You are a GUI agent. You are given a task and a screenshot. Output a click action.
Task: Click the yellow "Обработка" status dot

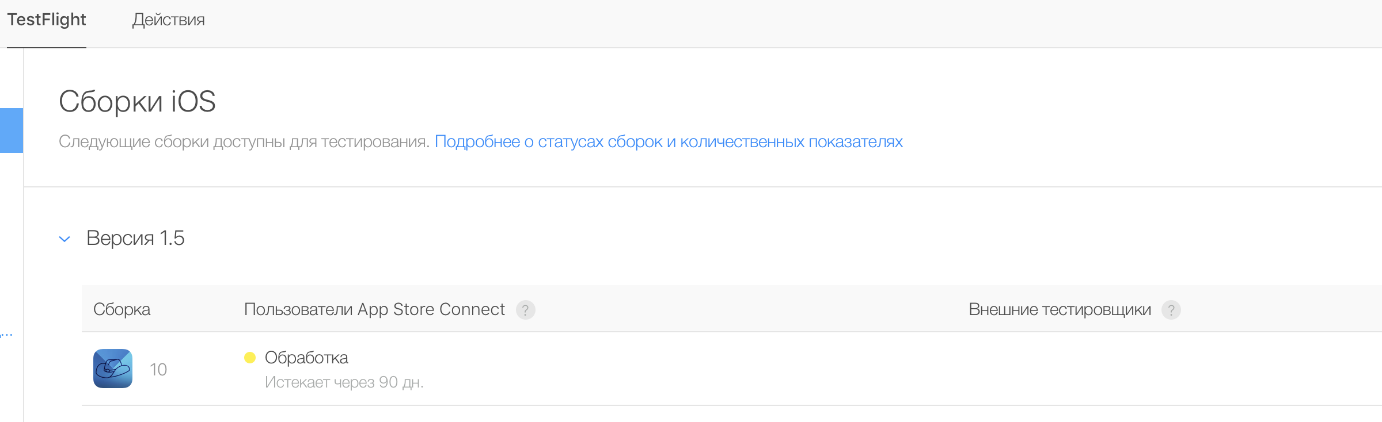[249, 357]
